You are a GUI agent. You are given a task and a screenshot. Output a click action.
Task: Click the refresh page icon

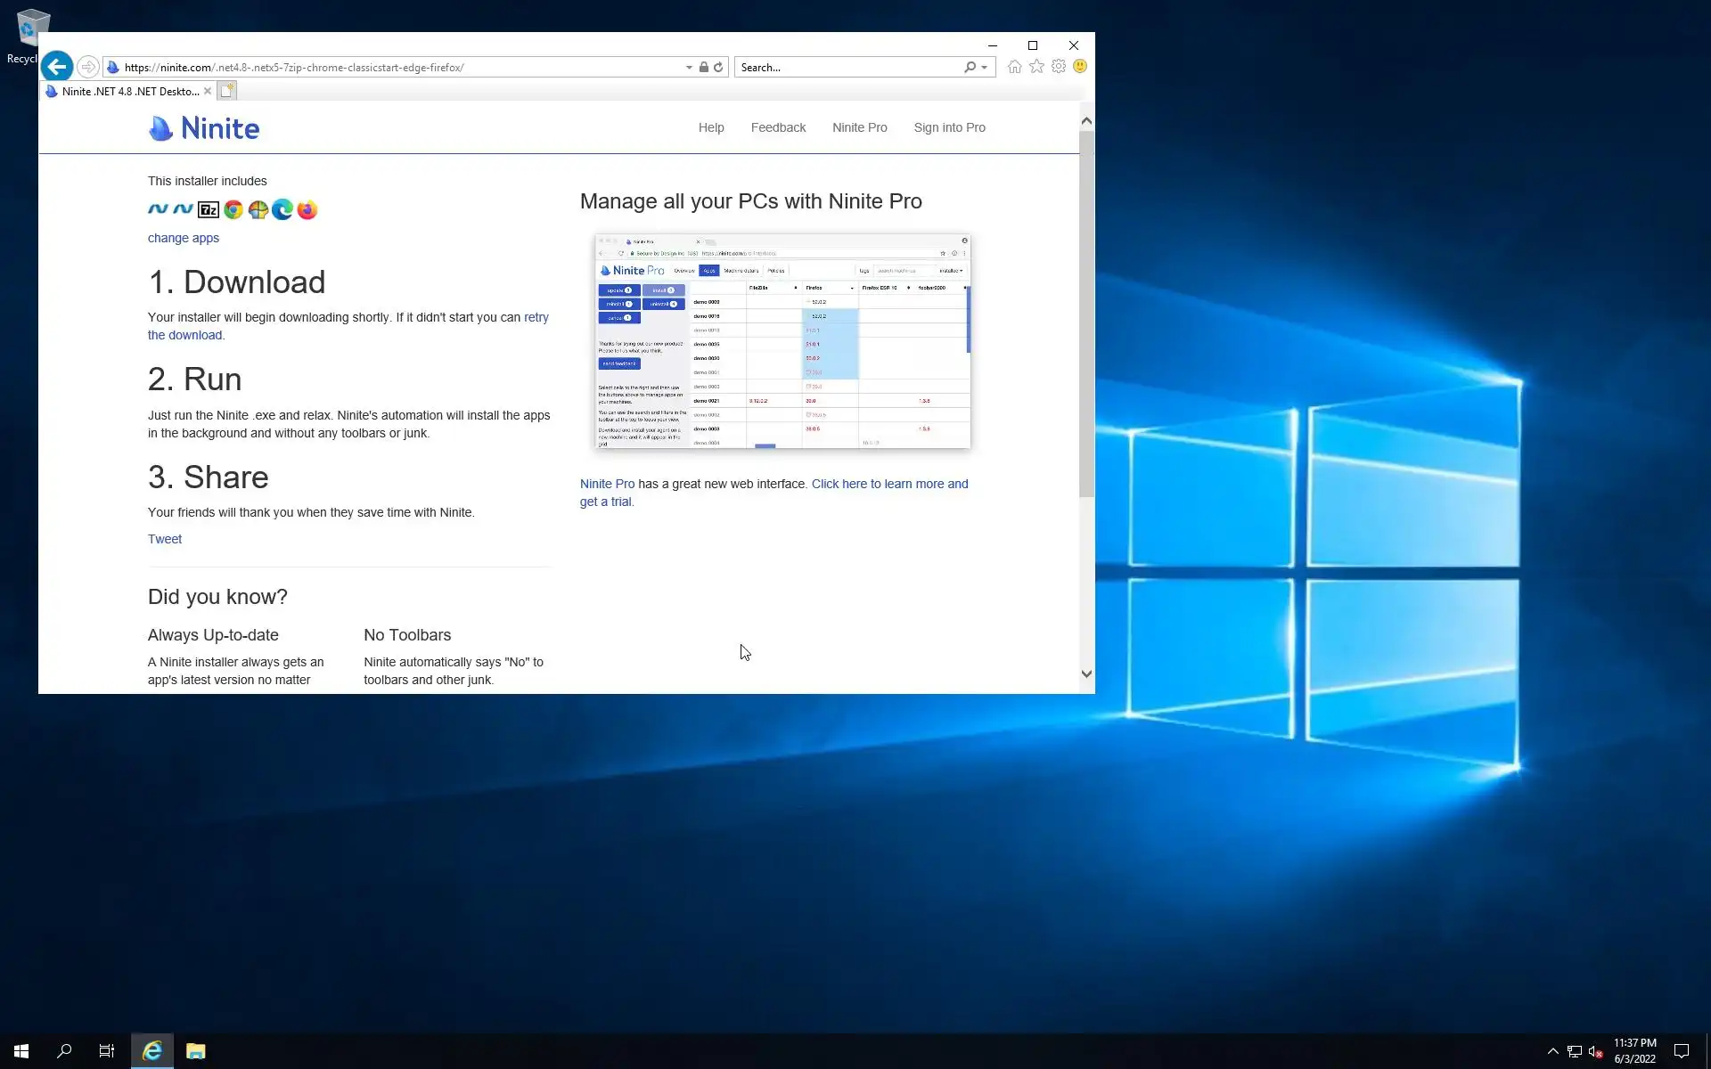(x=718, y=67)
